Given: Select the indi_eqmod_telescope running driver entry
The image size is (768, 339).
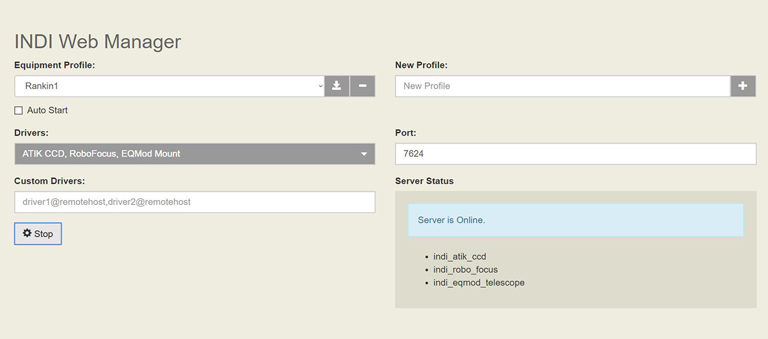Looking at the screenshot, I should point(479,282).
